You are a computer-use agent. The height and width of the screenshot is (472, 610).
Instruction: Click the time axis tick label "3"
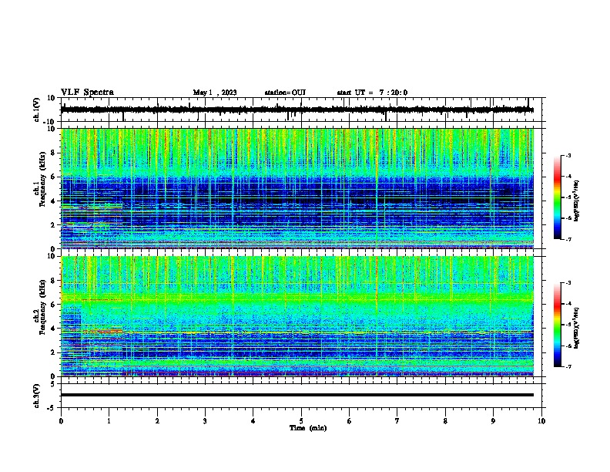(205, 421)
